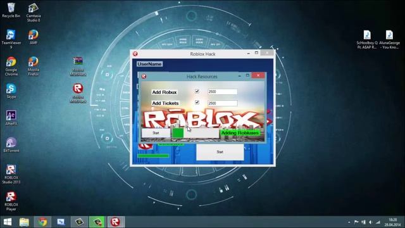Click the large Start button in Roblox Hack window
This screenshot has height=228, width=405.
coord(220,152)
